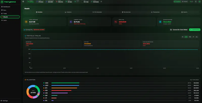The height and width of the screenshot is (103, 202).
Task: Click the Total P&L value -$59.8439
Action: tap(122, 22)
